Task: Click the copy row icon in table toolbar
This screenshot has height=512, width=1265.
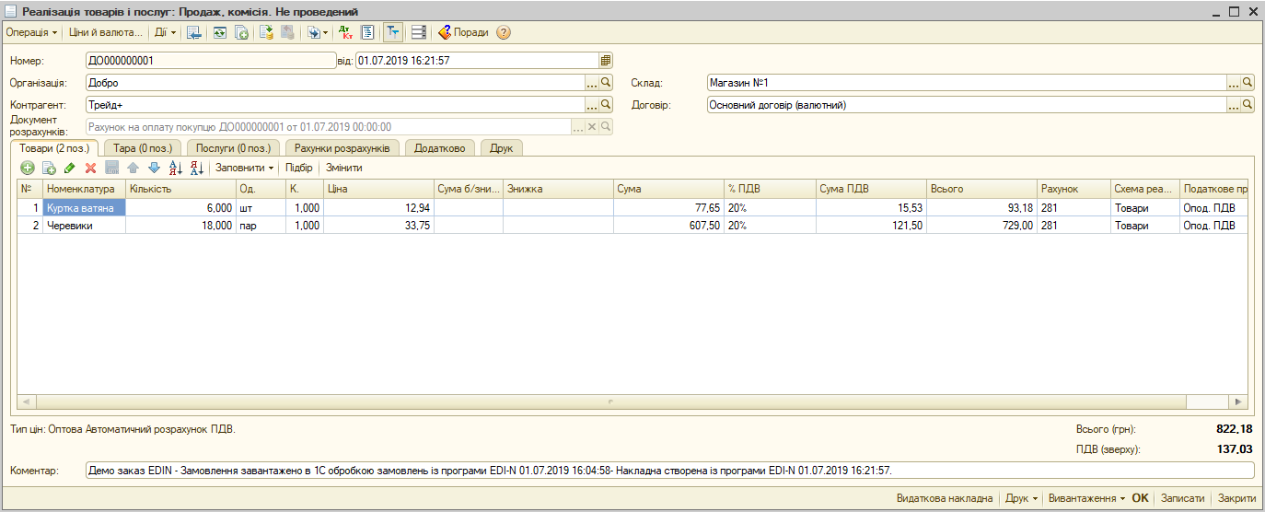Action: click(49, 168)
